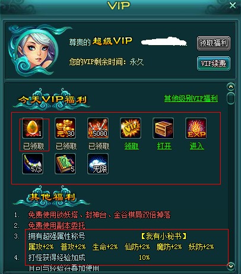Click the golden egg reward icon

point(33,128)
